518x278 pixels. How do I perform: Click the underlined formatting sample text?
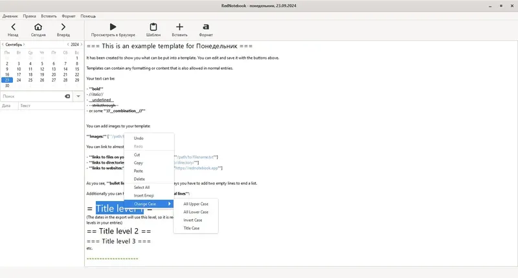point(102,100)
